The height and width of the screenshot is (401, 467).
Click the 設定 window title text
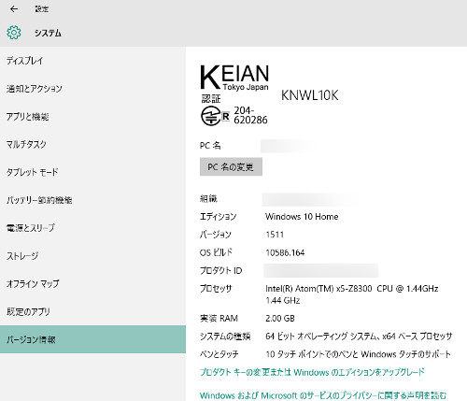click(41, 9)
